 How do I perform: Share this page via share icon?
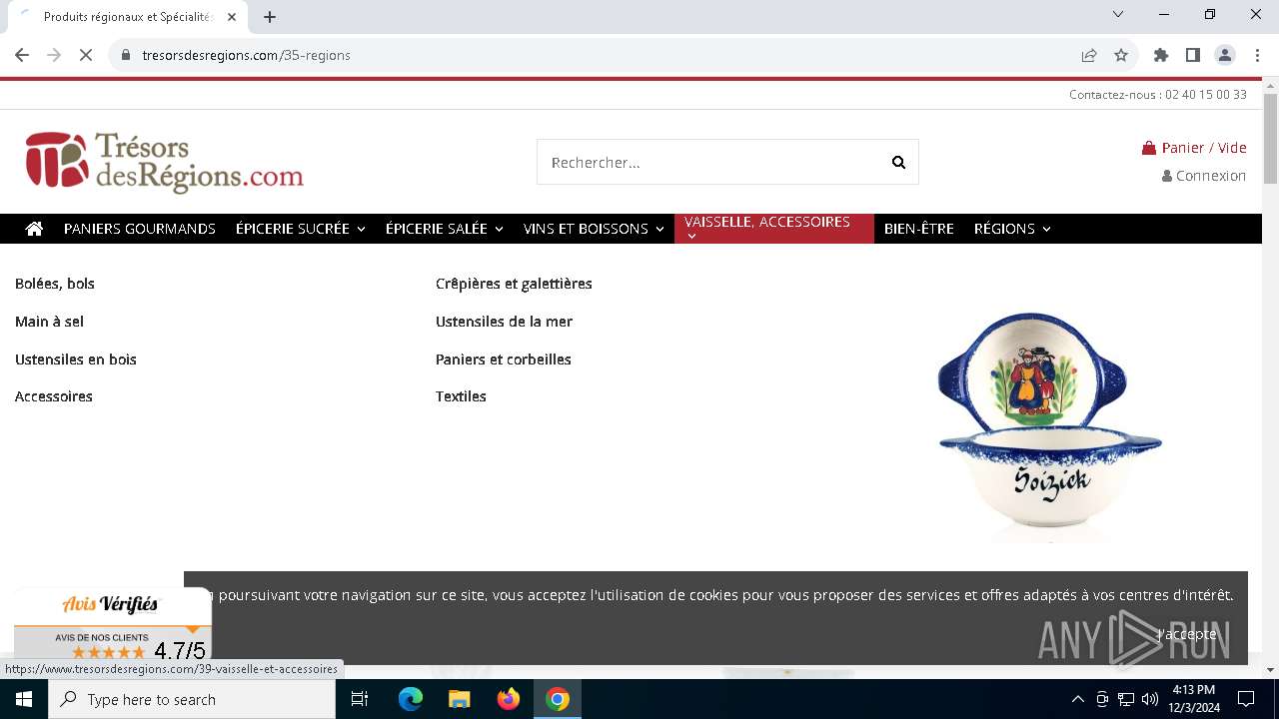[1089, 55]
